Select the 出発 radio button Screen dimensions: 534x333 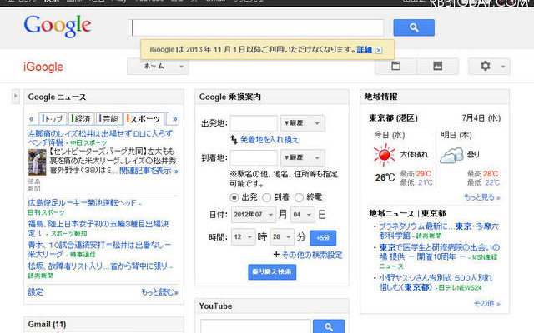click(x=234, y=197)
